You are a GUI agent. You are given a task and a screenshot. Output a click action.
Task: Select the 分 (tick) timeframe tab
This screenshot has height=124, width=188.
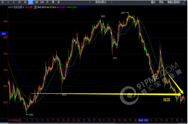(x=3, y=2)
